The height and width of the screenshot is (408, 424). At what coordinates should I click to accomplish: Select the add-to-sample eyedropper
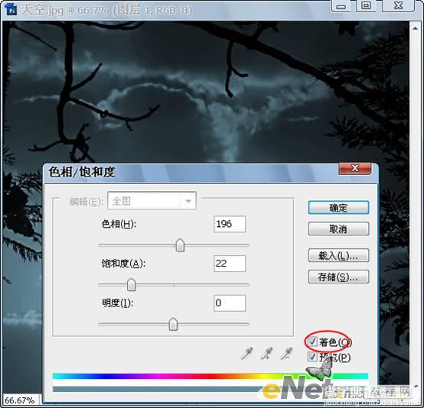pyautogui.click(x=266, y=353)
